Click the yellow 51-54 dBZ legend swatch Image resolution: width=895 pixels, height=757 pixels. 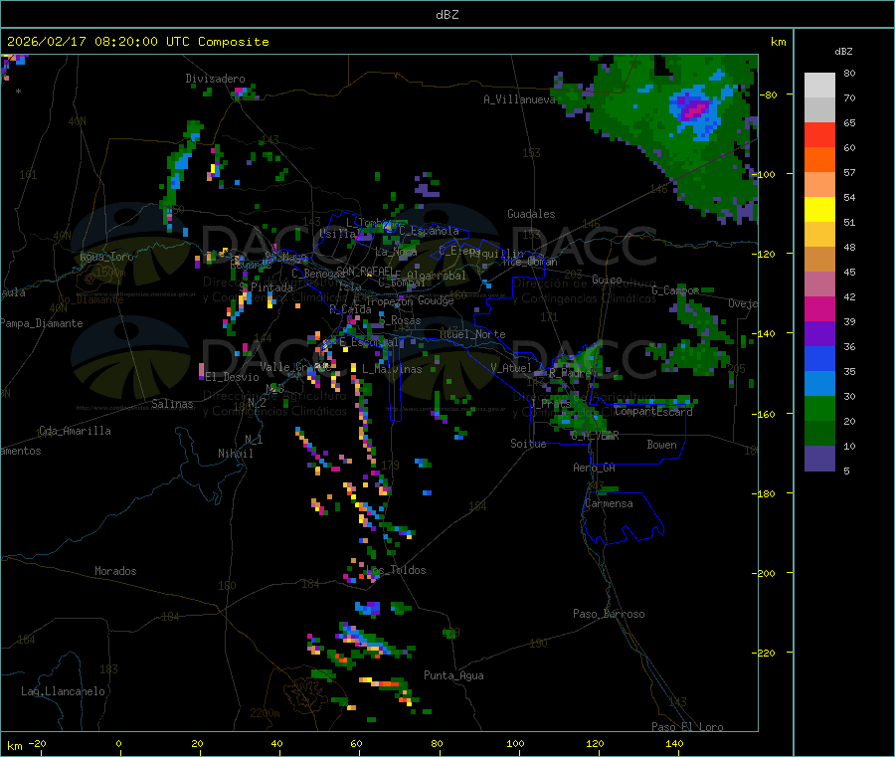coord(819,210)
